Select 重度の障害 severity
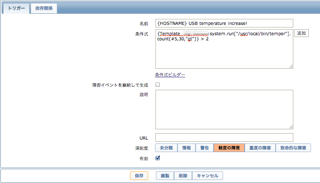The width and height of the screenshot is (320, 183). coord(260,148)
